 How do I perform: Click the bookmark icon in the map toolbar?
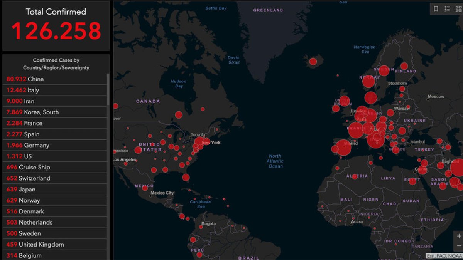tap(436, 8)
